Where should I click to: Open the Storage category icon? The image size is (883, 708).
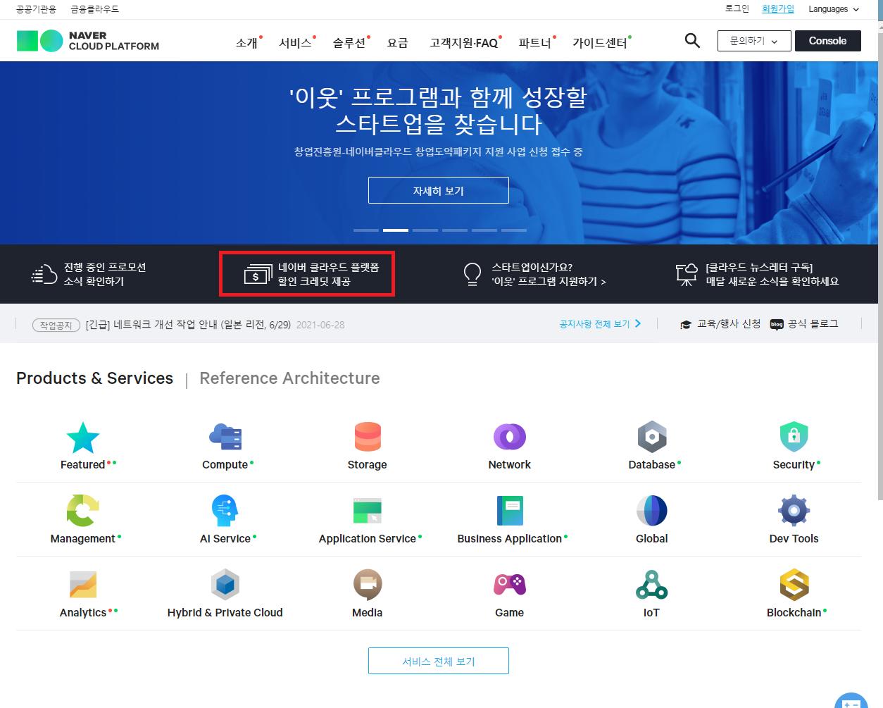368,437
